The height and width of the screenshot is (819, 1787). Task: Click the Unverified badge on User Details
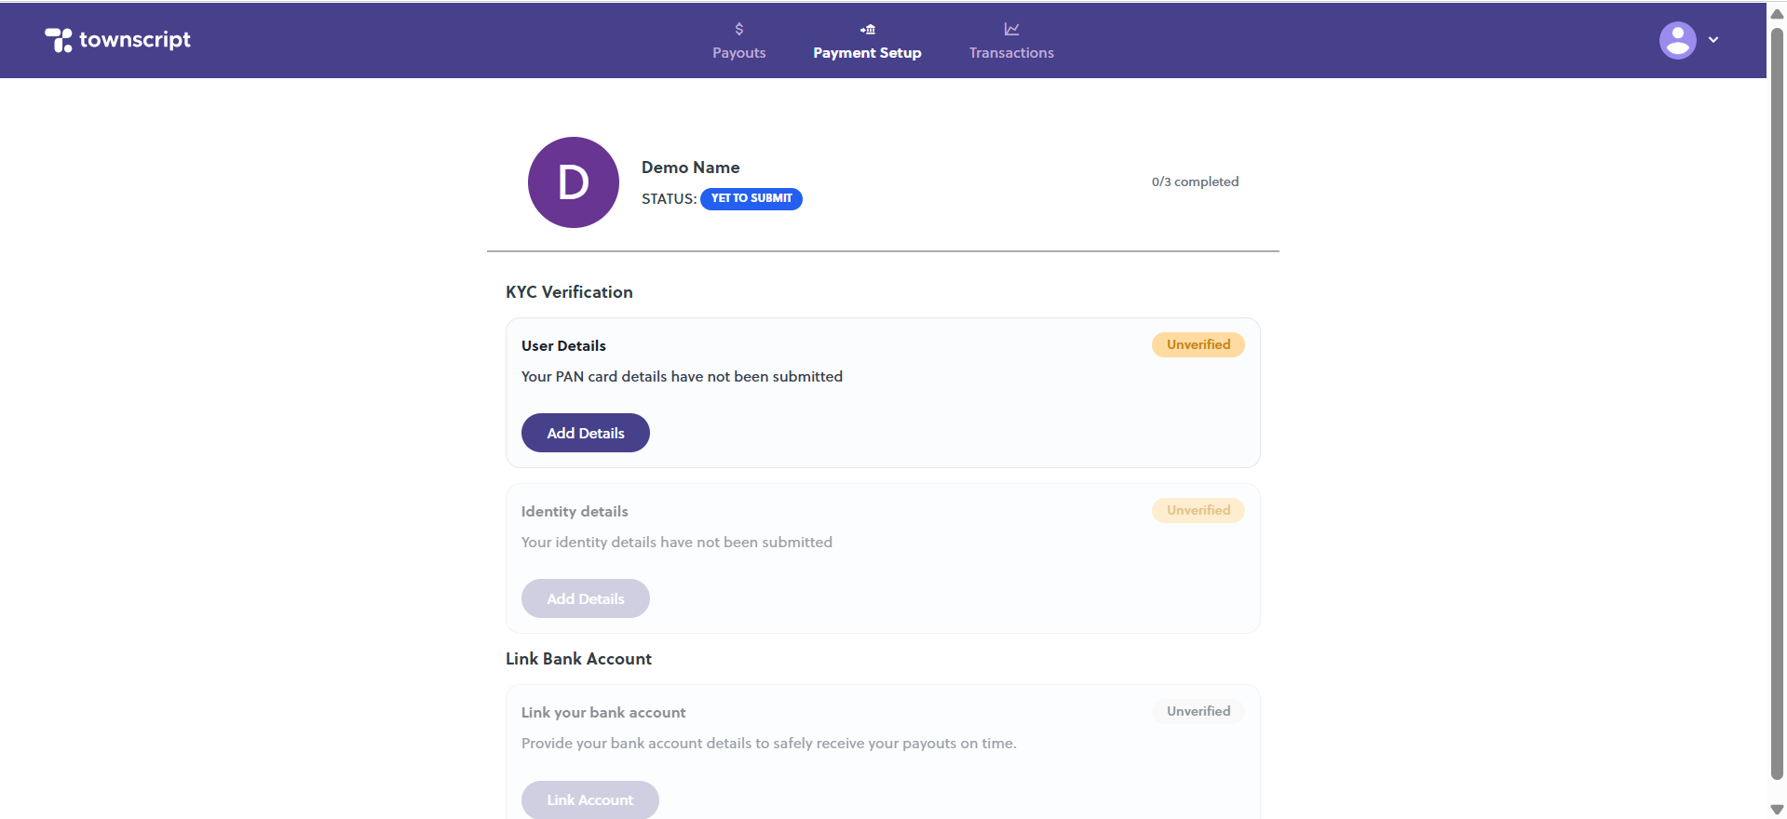pos(1198,344)
